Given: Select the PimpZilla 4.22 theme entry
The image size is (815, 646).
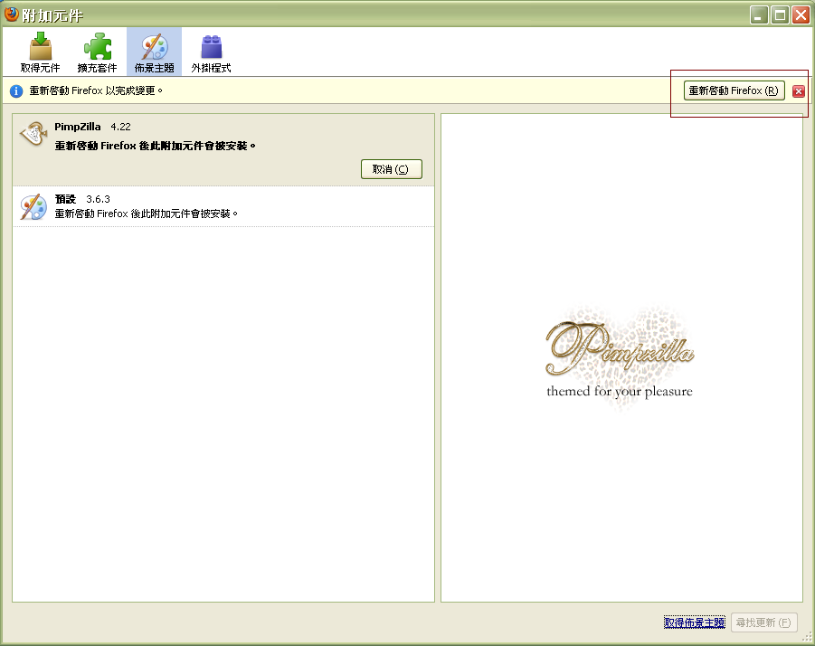Looking at the screenshot, I should click(x=223, y=149).
